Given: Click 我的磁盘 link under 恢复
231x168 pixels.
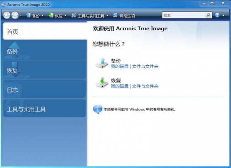Looking at the screenshot, I should click(120, 86).
